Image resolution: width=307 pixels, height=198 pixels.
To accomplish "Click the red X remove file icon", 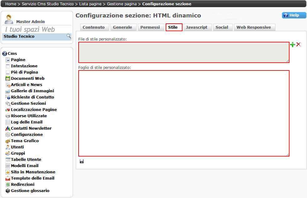I will point(299,45).
